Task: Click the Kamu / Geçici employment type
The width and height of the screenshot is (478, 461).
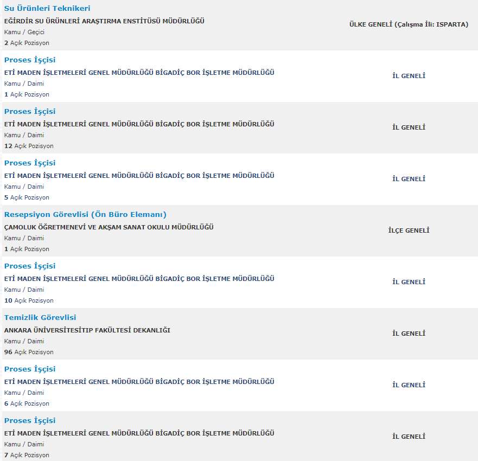Action: [x=24, y=32]
